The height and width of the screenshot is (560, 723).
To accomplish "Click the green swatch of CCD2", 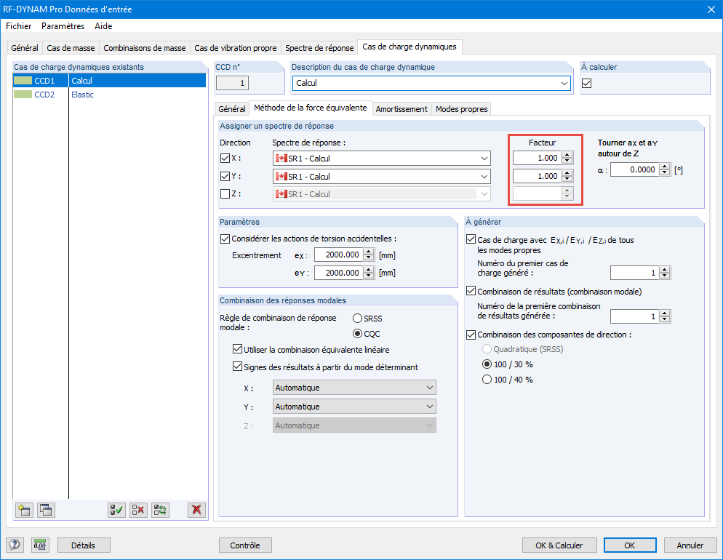I will point(23,95).
